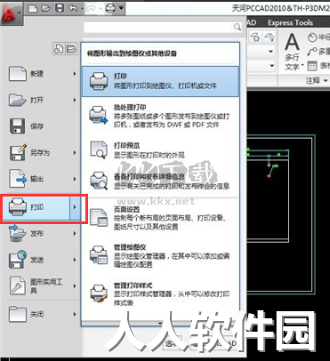Expand the 发布 submenu arrow

point(75,234)
